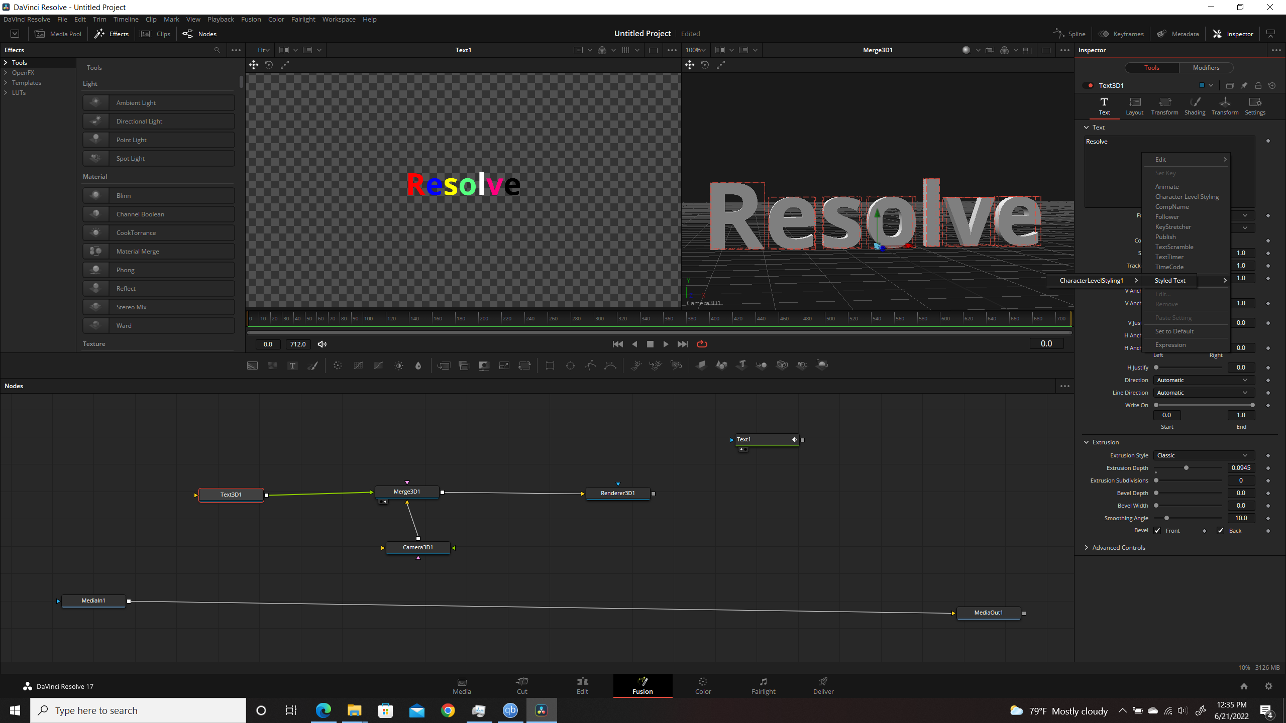Choose Character Level Styling in context menu

1187,197
